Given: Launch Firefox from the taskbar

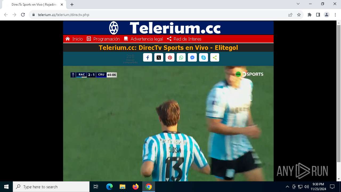Looking at the screenshot, I should coord(136,187).
